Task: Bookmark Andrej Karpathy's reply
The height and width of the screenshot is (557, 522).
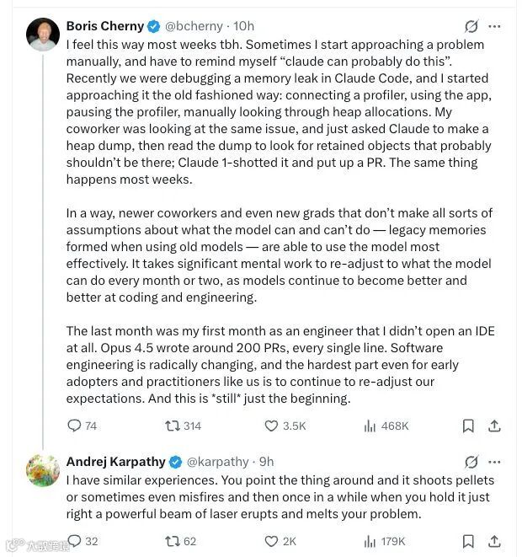Action: click(468, 541)
